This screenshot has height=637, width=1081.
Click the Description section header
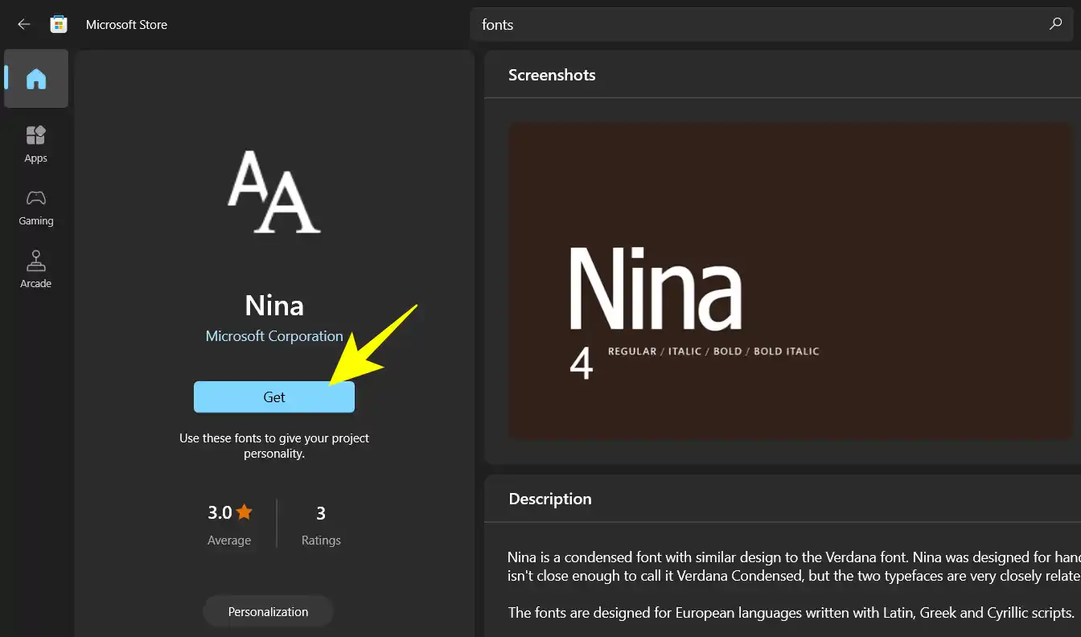[x=550, y=499]
